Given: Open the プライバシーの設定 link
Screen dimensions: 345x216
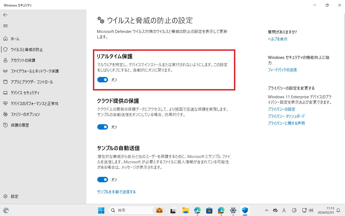Looking at the screenshot, I should pos(282,109).
